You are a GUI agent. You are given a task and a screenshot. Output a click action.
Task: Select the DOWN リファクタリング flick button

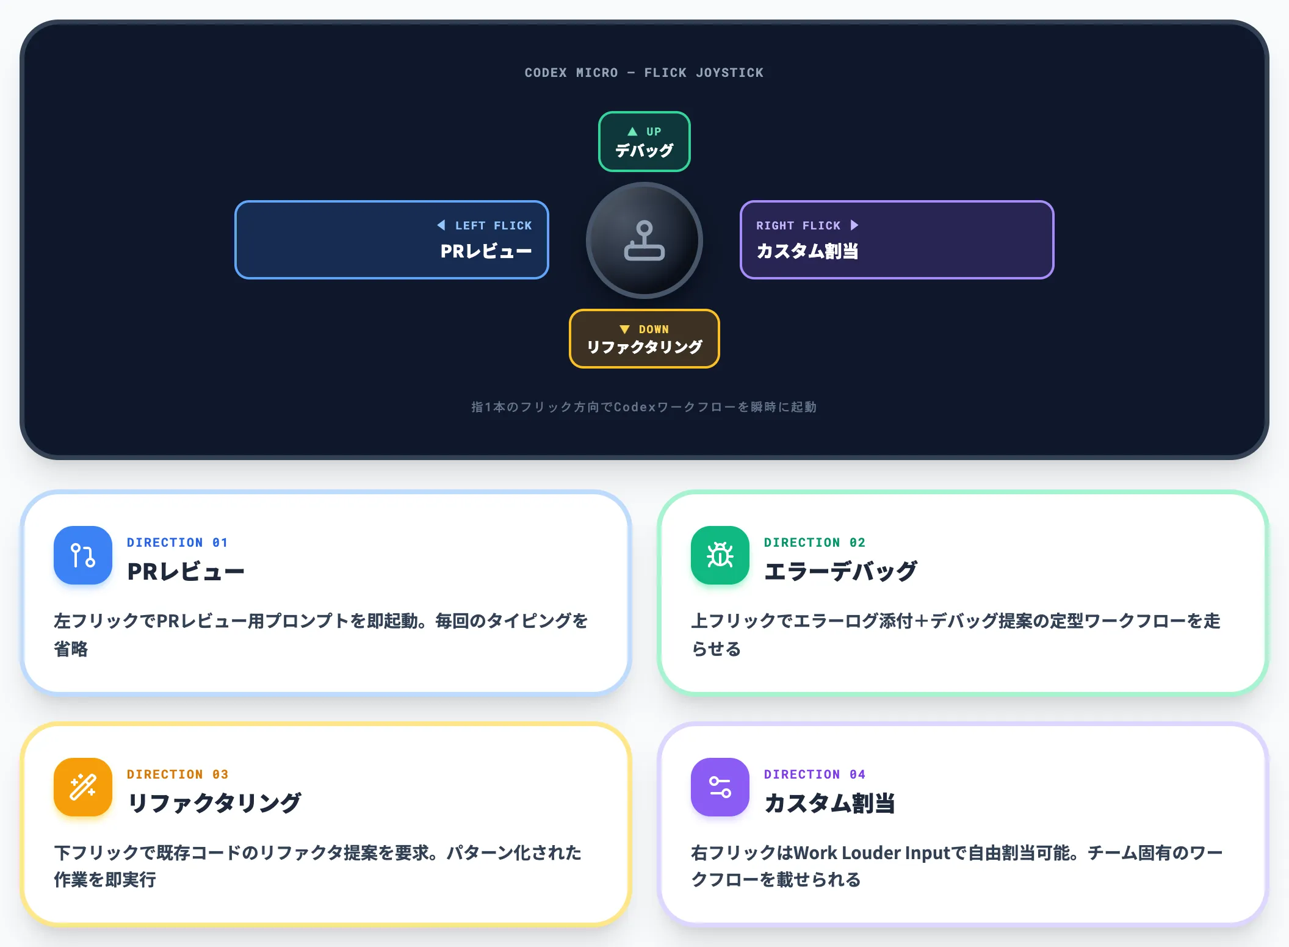[644, 339]
